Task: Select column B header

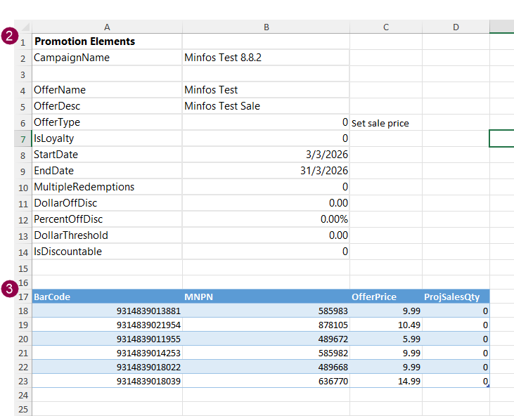Action: click(266, 27)
